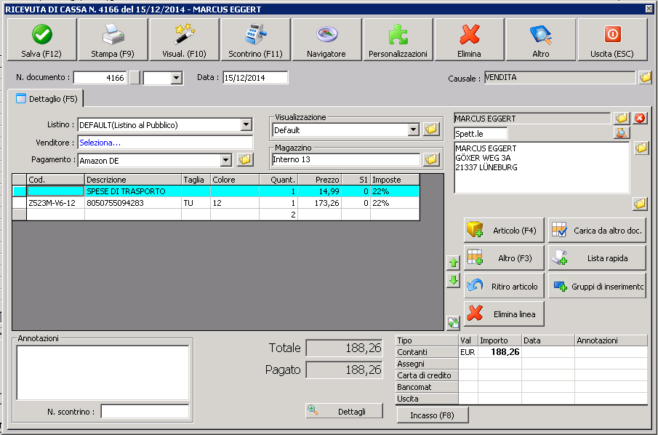Save the receipt with Salva (F12)
658x435 pixels.
pyautogui.click(x=42, y=40)
